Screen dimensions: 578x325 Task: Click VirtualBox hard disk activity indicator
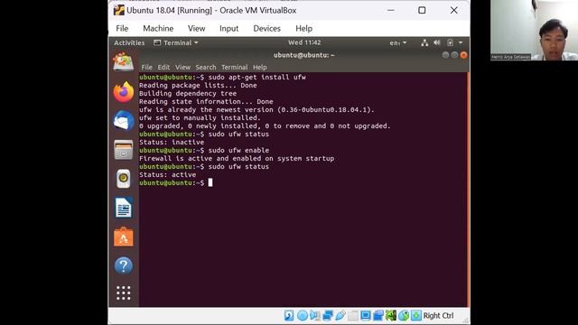289,315
